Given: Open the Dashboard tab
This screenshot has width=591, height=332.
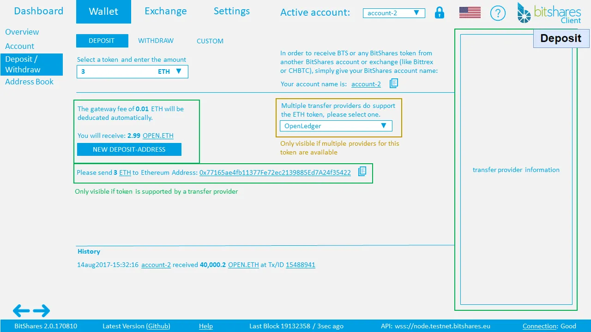Looking at the screenshot, I should (39, 11).
